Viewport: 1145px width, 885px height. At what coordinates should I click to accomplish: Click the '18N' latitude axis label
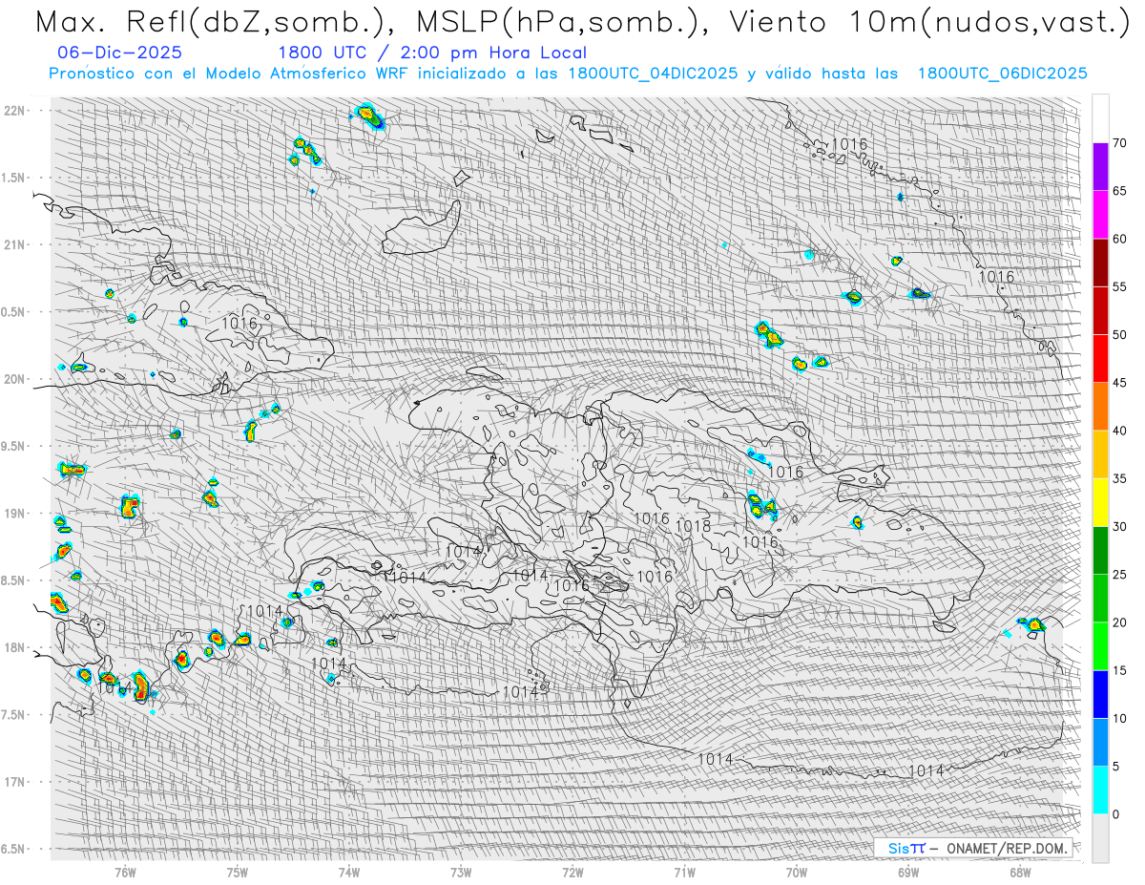(x=15, y=647)
